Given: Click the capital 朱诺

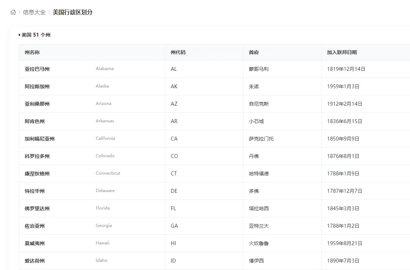Looking at the screenshot, I should click(254, 86).
